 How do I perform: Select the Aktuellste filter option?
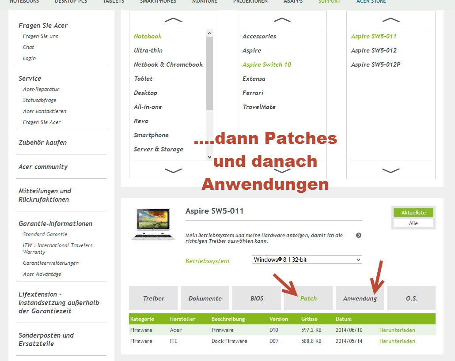click(x=413, y=213)
